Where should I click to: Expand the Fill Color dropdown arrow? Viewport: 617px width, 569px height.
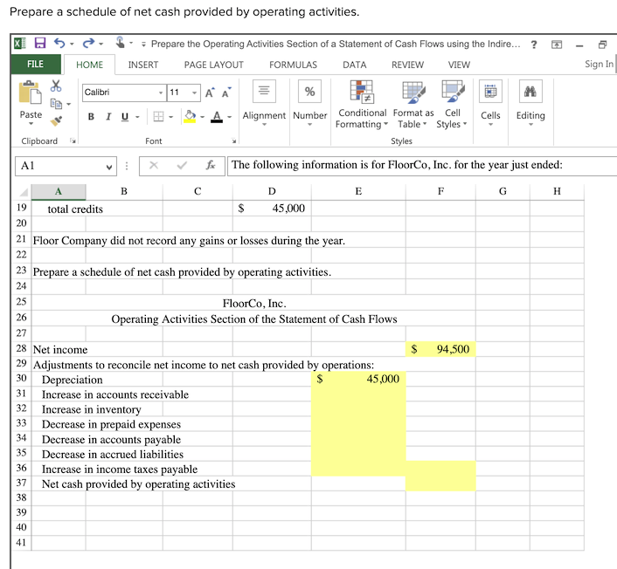coord(202,117)
